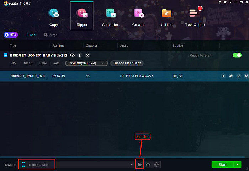Click the Merge button
The image size is (249, 171).
[51, 35]
